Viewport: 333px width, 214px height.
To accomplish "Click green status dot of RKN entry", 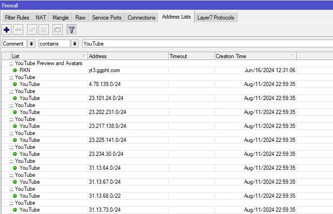I will pyautogui.click(x=15, y=70).
